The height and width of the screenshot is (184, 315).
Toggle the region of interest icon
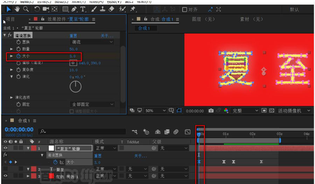pos(264,111)
